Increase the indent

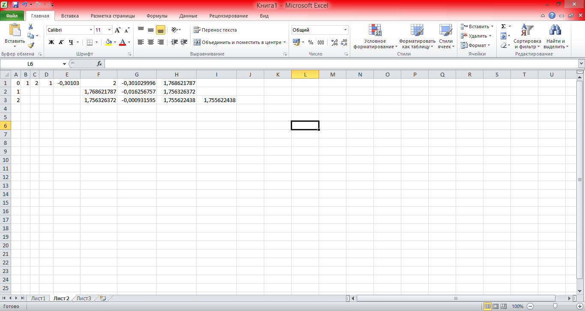(184, 42)
